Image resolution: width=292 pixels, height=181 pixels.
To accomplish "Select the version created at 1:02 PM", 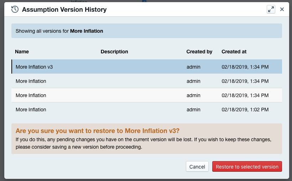I will point(245,110).
